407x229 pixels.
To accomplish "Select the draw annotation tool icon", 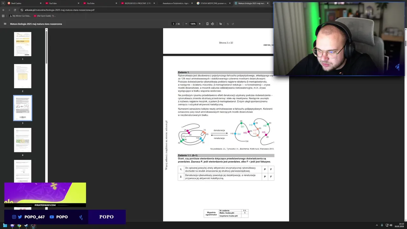I will pos(220,24).
